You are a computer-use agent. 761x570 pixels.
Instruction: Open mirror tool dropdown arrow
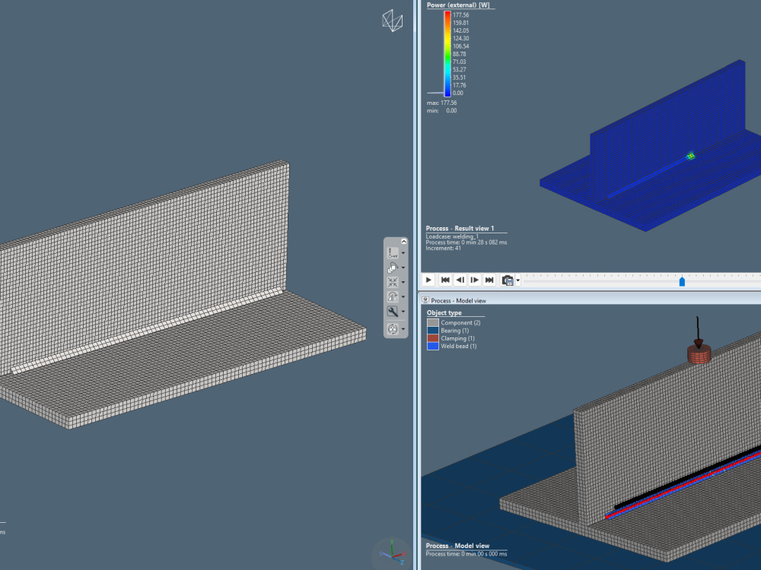(x=403, y=296)
